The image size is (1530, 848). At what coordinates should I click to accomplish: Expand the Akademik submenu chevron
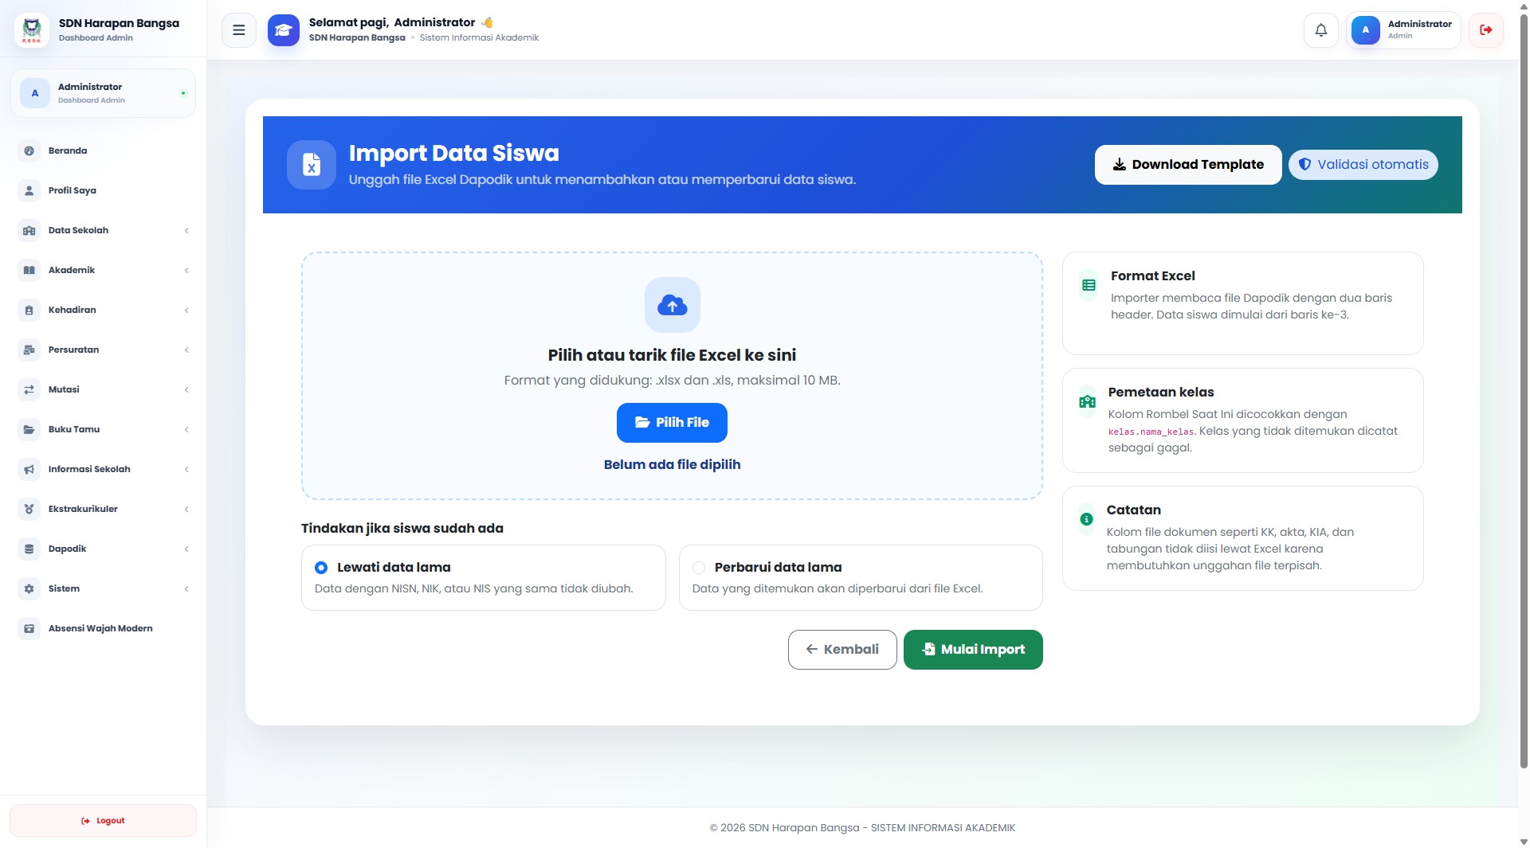pos(186,271)
